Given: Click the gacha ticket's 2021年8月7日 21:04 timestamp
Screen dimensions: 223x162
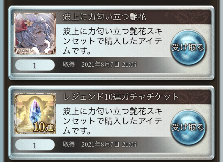Looking at the screenshot, I should coord(109,145).
